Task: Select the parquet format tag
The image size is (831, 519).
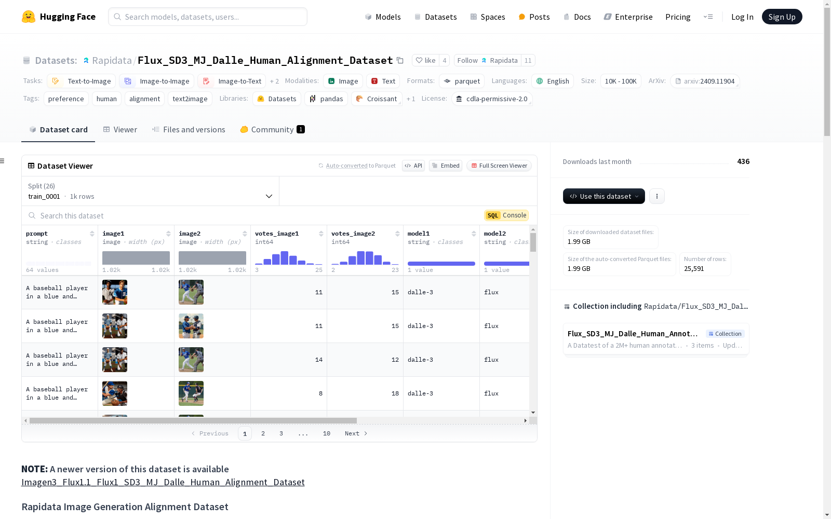Action: click(x=462, y=81)
